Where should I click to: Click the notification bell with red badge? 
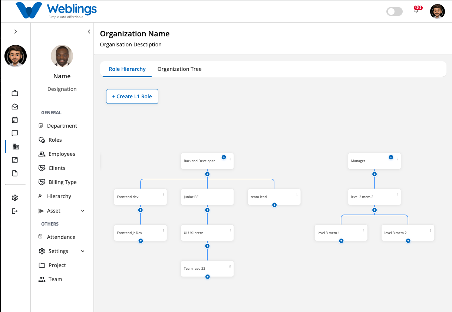tap(417, 10)
